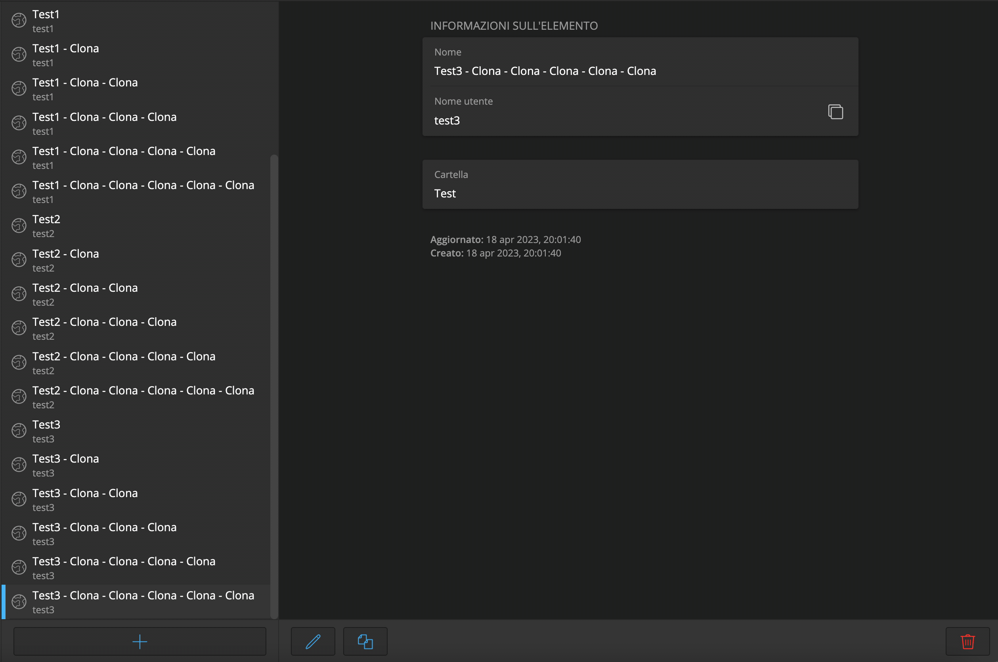Click the globe icon beside Test2
Image resolution: width=998 pixels, height=662 pixels.
[x=19, y=225]
